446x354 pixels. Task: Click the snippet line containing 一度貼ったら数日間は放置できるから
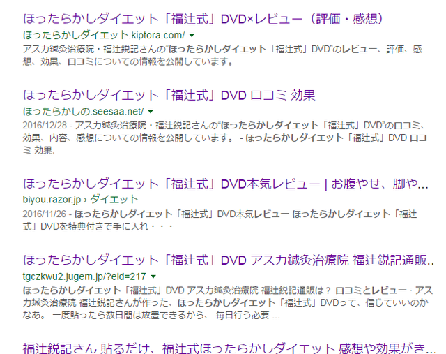pyautogui.click(x=151, y=315)
